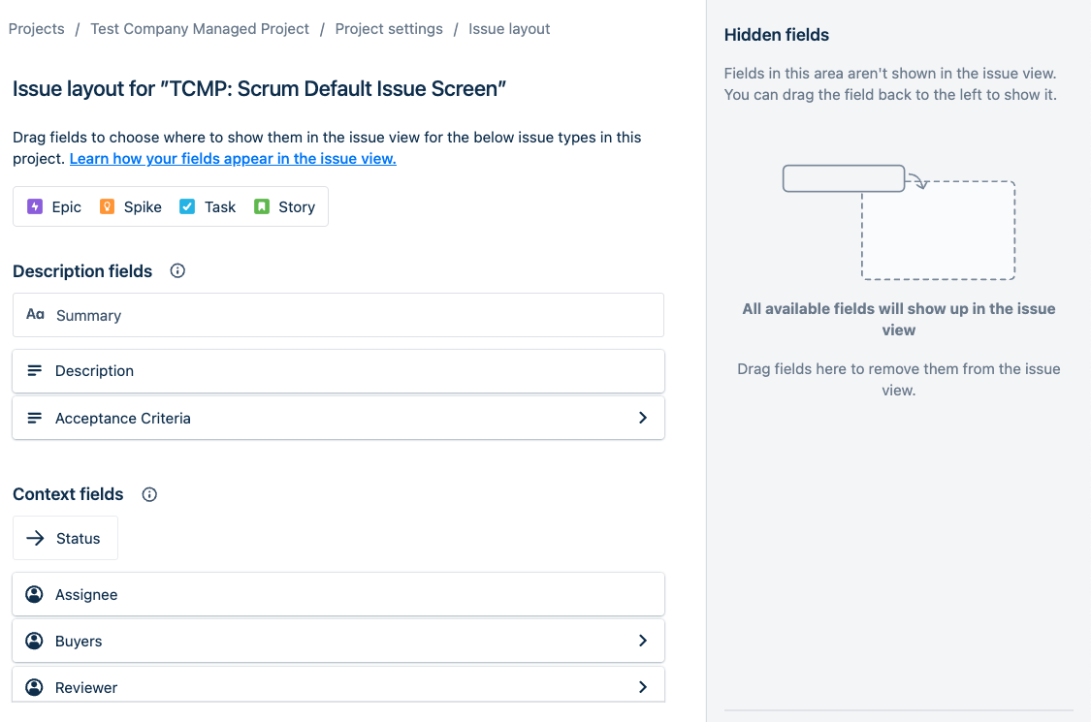The height and width of the screenshot is (722, 1091).
Task: Click the orange Spike issue type icon
Action: click(107, 206)
